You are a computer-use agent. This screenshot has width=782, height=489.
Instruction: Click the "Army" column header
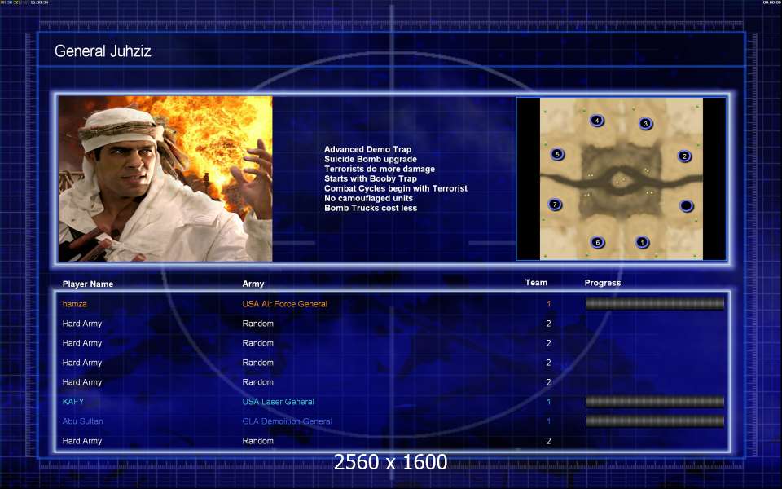point(253,284)
